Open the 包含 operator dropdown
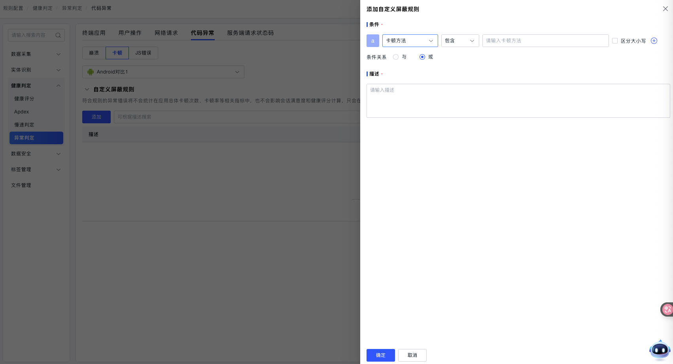This screenshot has width=673, height=364. (x=460, y=41)
